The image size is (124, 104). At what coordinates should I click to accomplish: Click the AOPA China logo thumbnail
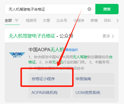click(17, 55)
